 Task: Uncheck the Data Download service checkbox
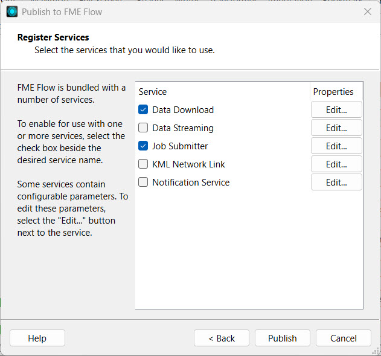click(x=143, y=110)
